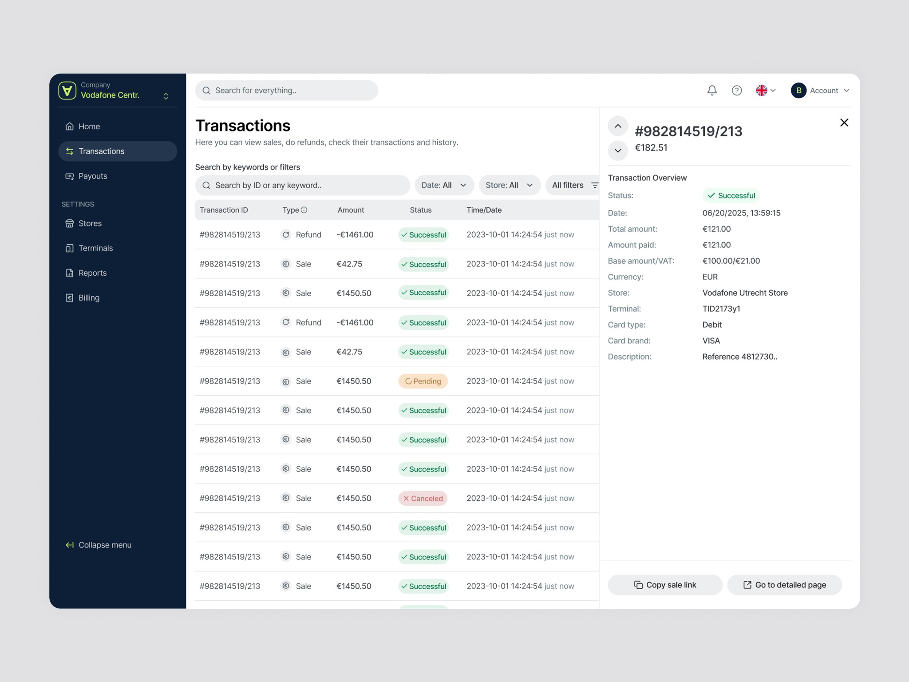Click the Vodafone company logo icon
Screen dimensions: 909x682
(x=67, y=91)
